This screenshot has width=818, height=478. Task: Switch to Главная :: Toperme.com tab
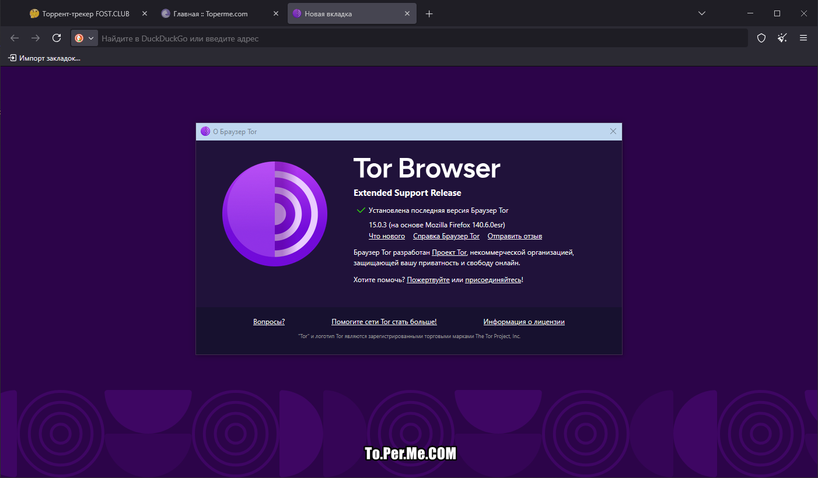pyautogui.click(x=221, y=13)
